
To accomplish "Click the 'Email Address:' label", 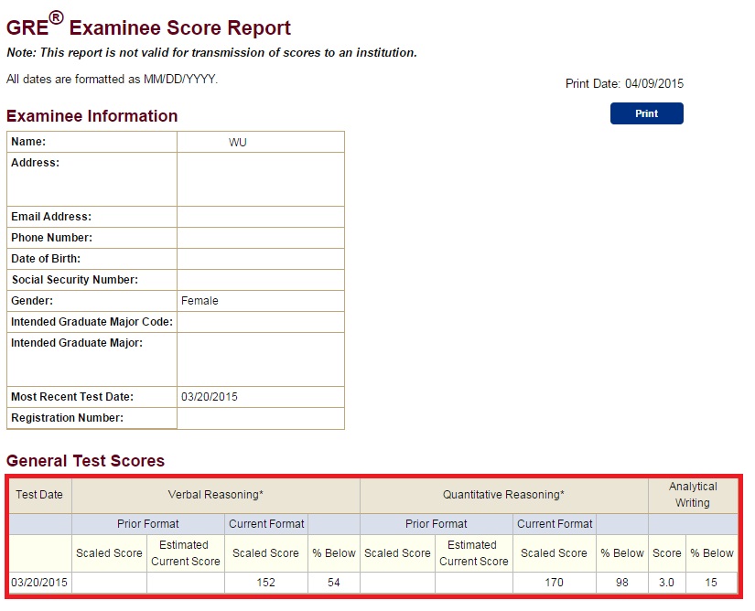I will [51, 217].
